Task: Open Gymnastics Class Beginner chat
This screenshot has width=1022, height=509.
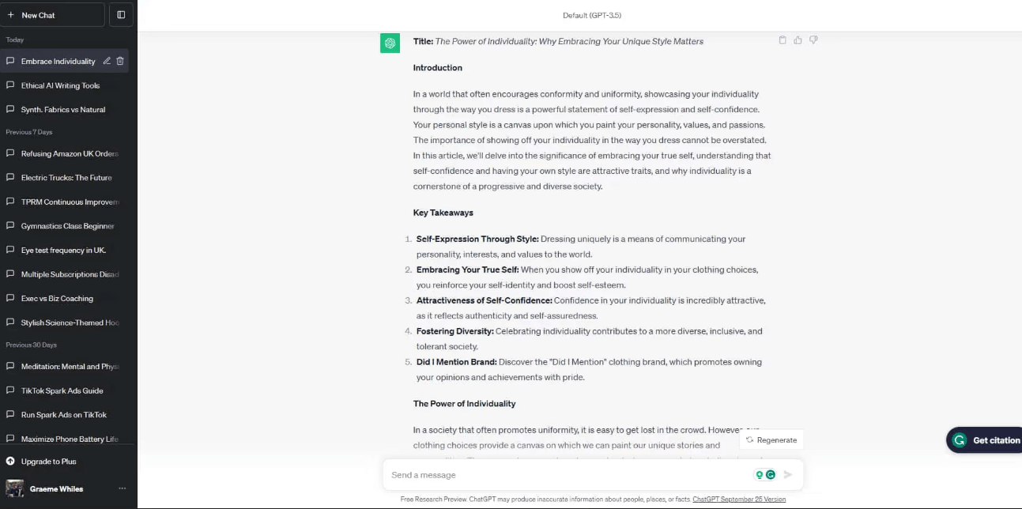Action: [x=67, y=226]
